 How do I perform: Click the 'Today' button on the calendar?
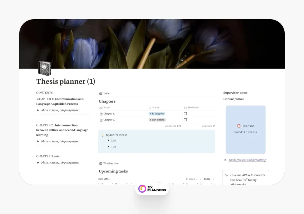coord(207,179)
